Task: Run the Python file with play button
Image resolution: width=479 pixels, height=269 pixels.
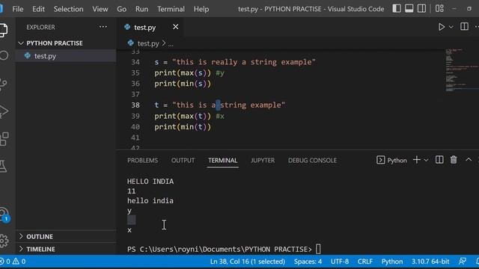Action: click(442, 27)
